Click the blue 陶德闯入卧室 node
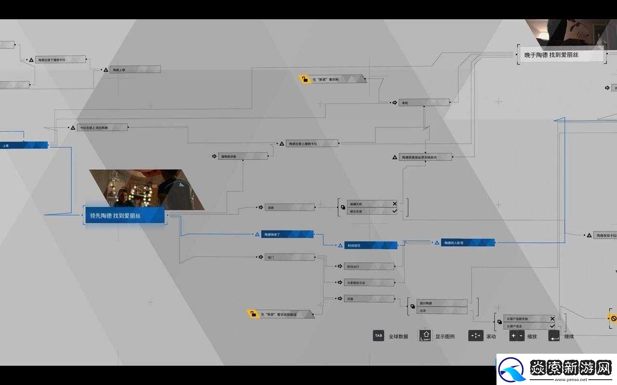This screenshot has width=617, height=385. coord(468,243)
